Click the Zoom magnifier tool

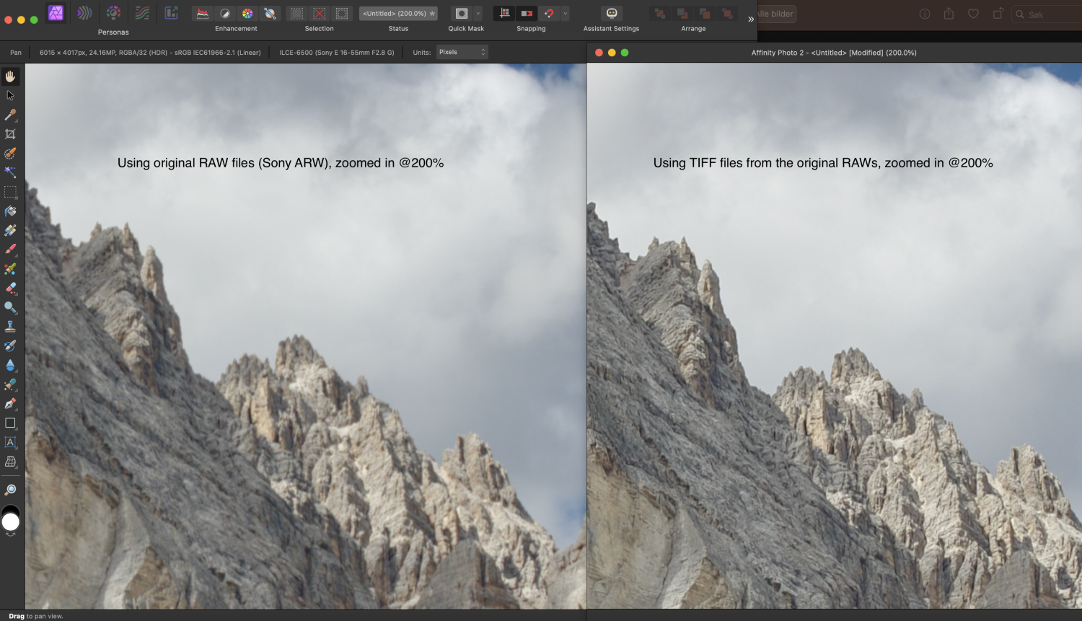[10, 490]
